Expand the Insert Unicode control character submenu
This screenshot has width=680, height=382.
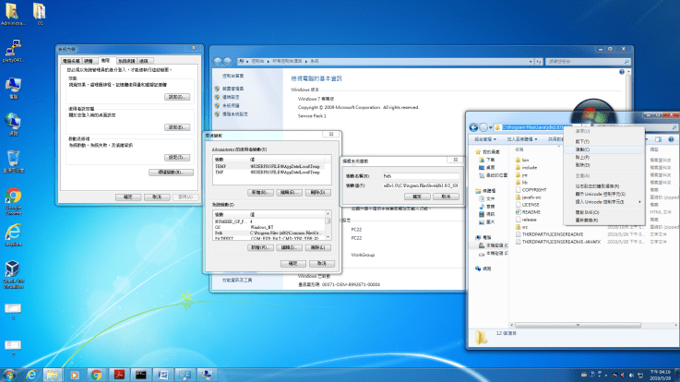coord(600,201)
